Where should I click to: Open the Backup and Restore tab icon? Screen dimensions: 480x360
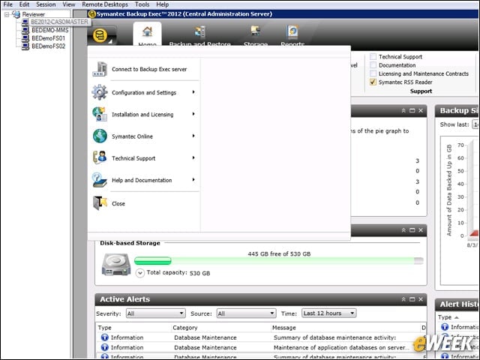point(200,31)
